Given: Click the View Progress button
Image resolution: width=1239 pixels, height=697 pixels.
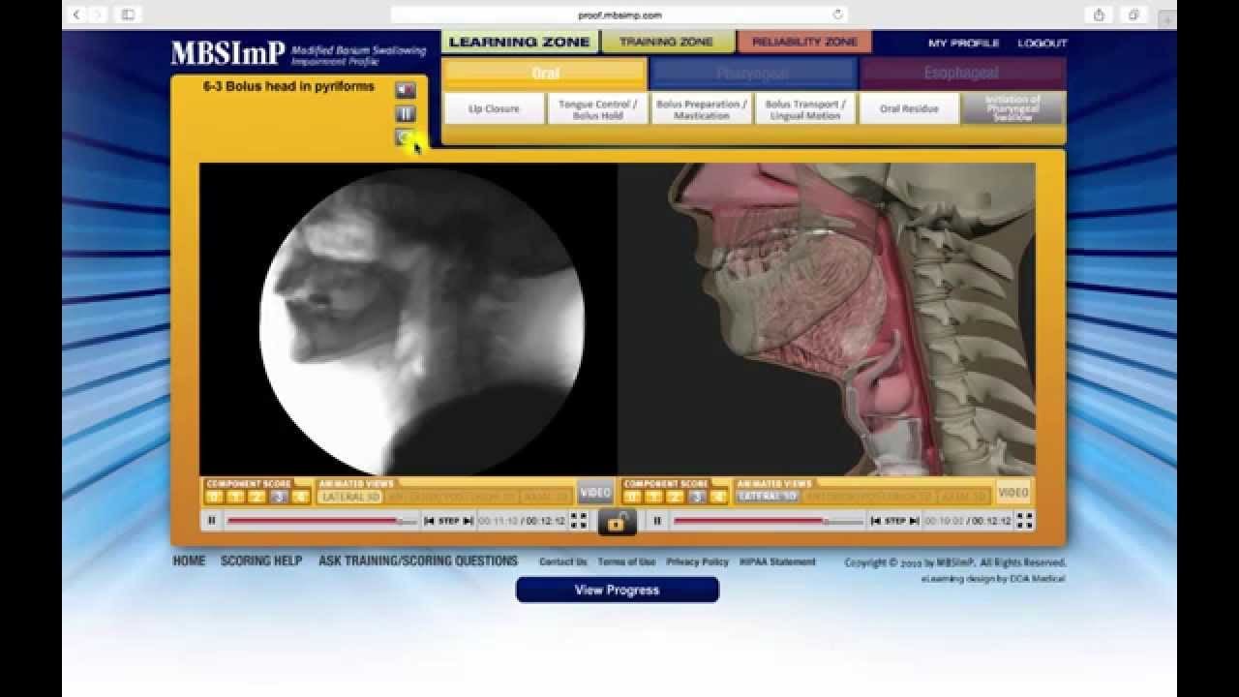Looking at the screenshot, I should (x=617, y=590).
